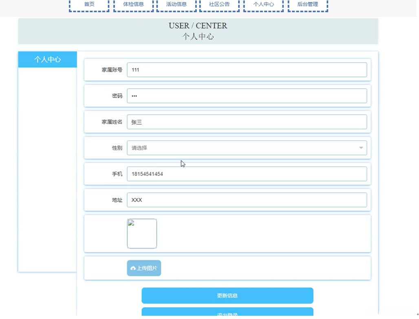Click the 退出登录 button
This screenshot has width=419, height=319.
(227, 312)
